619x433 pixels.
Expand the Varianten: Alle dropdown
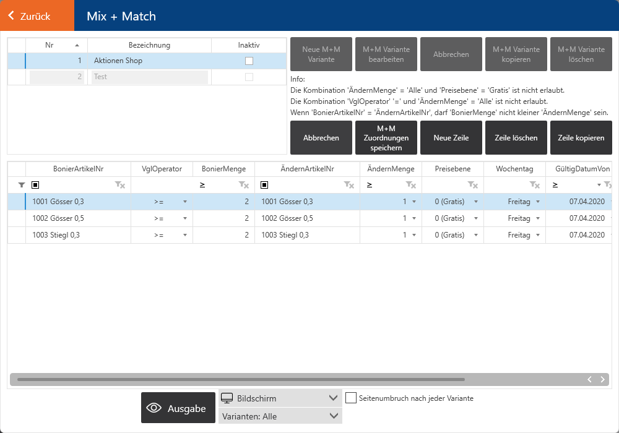point(280,416)
